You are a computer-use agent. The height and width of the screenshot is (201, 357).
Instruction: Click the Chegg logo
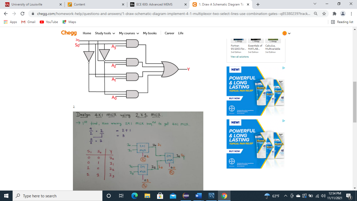(x=68, y=33)
